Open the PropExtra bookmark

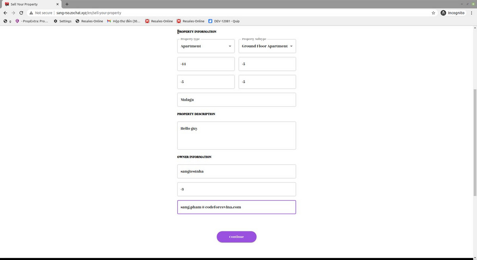(x=32, y=21)
